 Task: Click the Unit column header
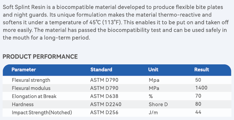pos(153,70)
